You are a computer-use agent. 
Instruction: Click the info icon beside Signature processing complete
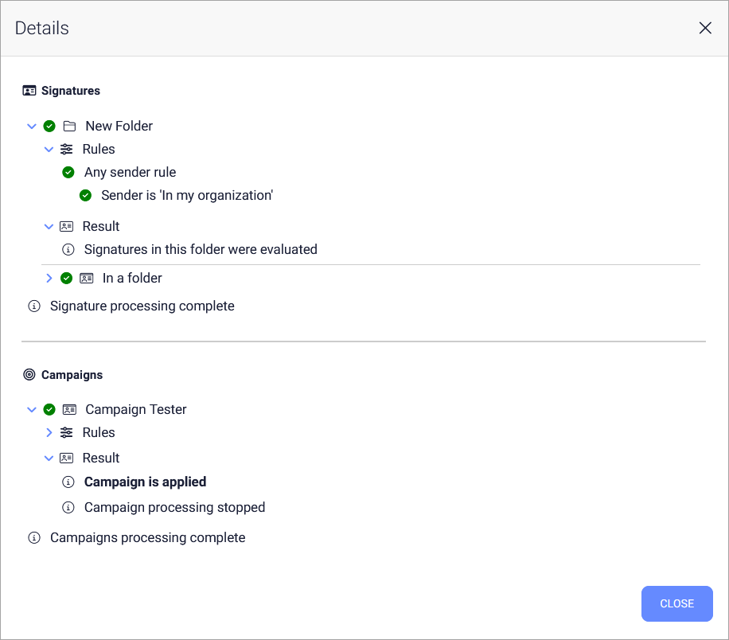pyautogui.click(x=34, y=306)
